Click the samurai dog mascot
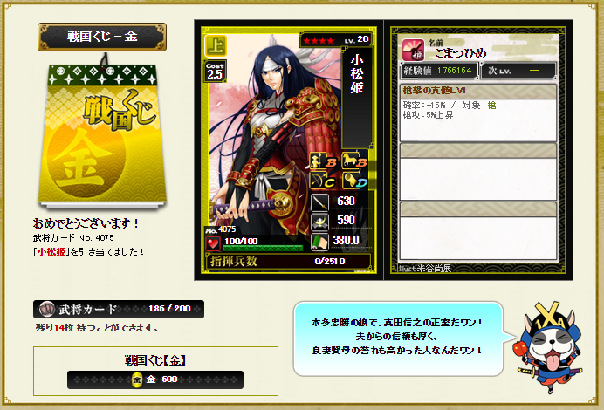The image size is (604, 410). (549, 348)
